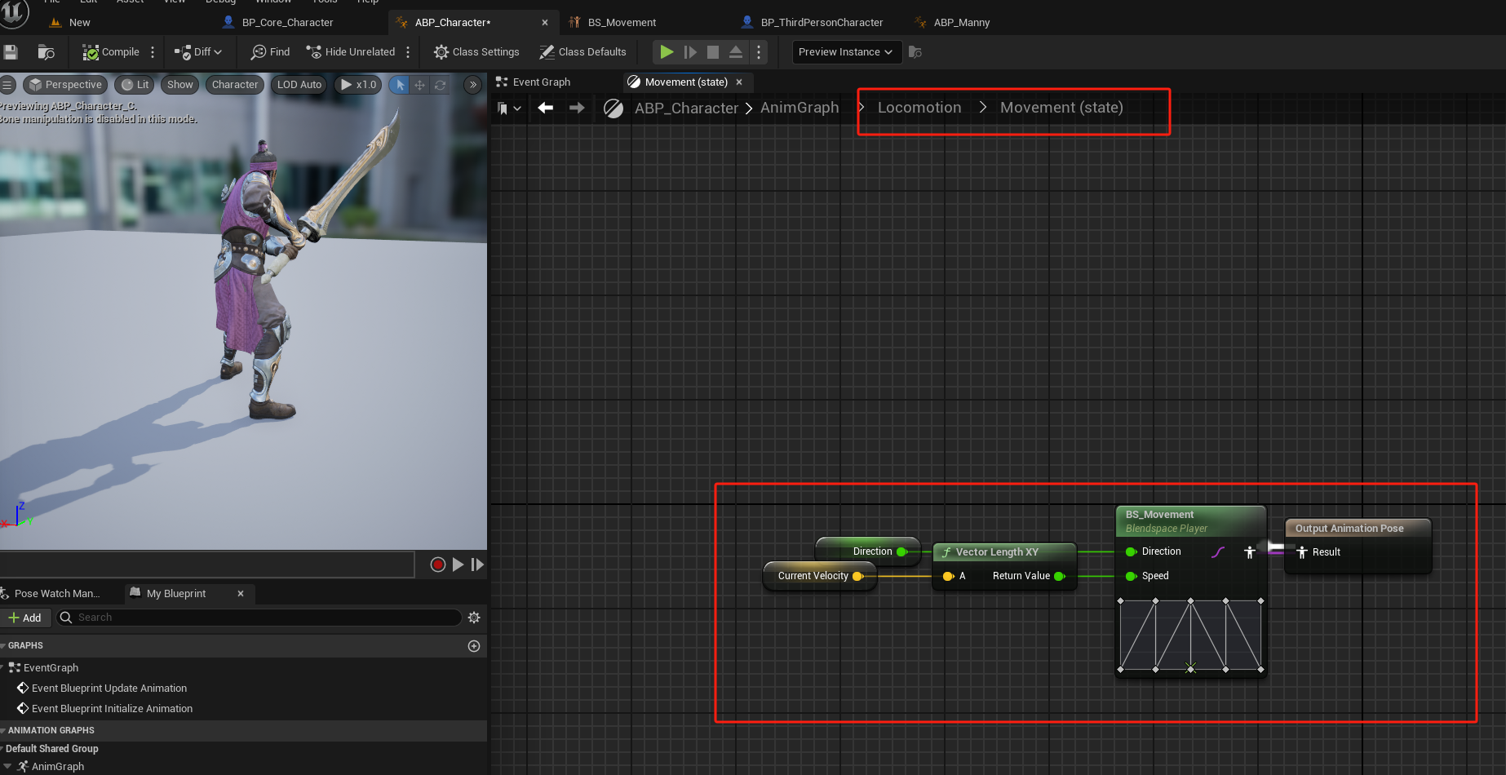Play the preview animation
Viewport: 1506px width, 775px height.
458,565
